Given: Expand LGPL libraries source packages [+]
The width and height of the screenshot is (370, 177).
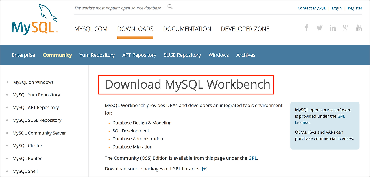Looking at the screenshot, I should pos(205,169).
